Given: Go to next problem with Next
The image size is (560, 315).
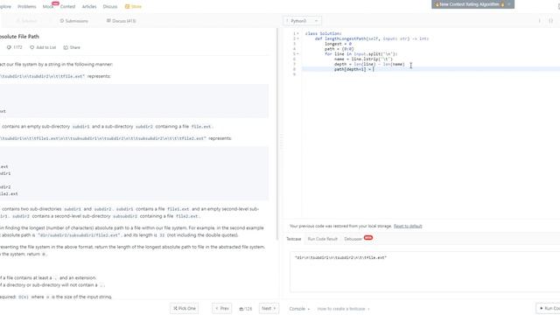Looking at the screenshot, I should coord(269,308).
